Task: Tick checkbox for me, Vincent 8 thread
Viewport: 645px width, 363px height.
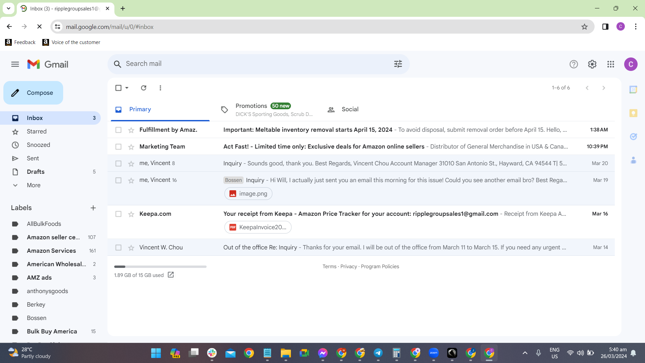Action: pos(118,163)
